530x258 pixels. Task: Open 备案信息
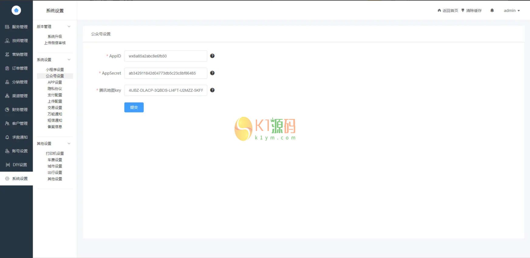pyautogui.click(x=55, y=127)
